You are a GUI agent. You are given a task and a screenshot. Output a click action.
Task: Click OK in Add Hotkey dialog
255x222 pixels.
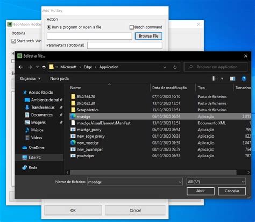click(x=73, y=210)
